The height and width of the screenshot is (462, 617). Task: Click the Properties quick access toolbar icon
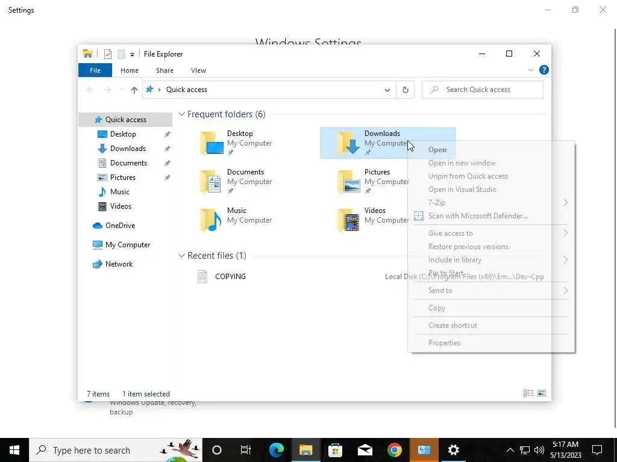[x=107, y=54]
